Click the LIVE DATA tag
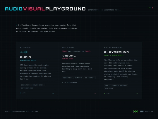 tap(109, 89)
